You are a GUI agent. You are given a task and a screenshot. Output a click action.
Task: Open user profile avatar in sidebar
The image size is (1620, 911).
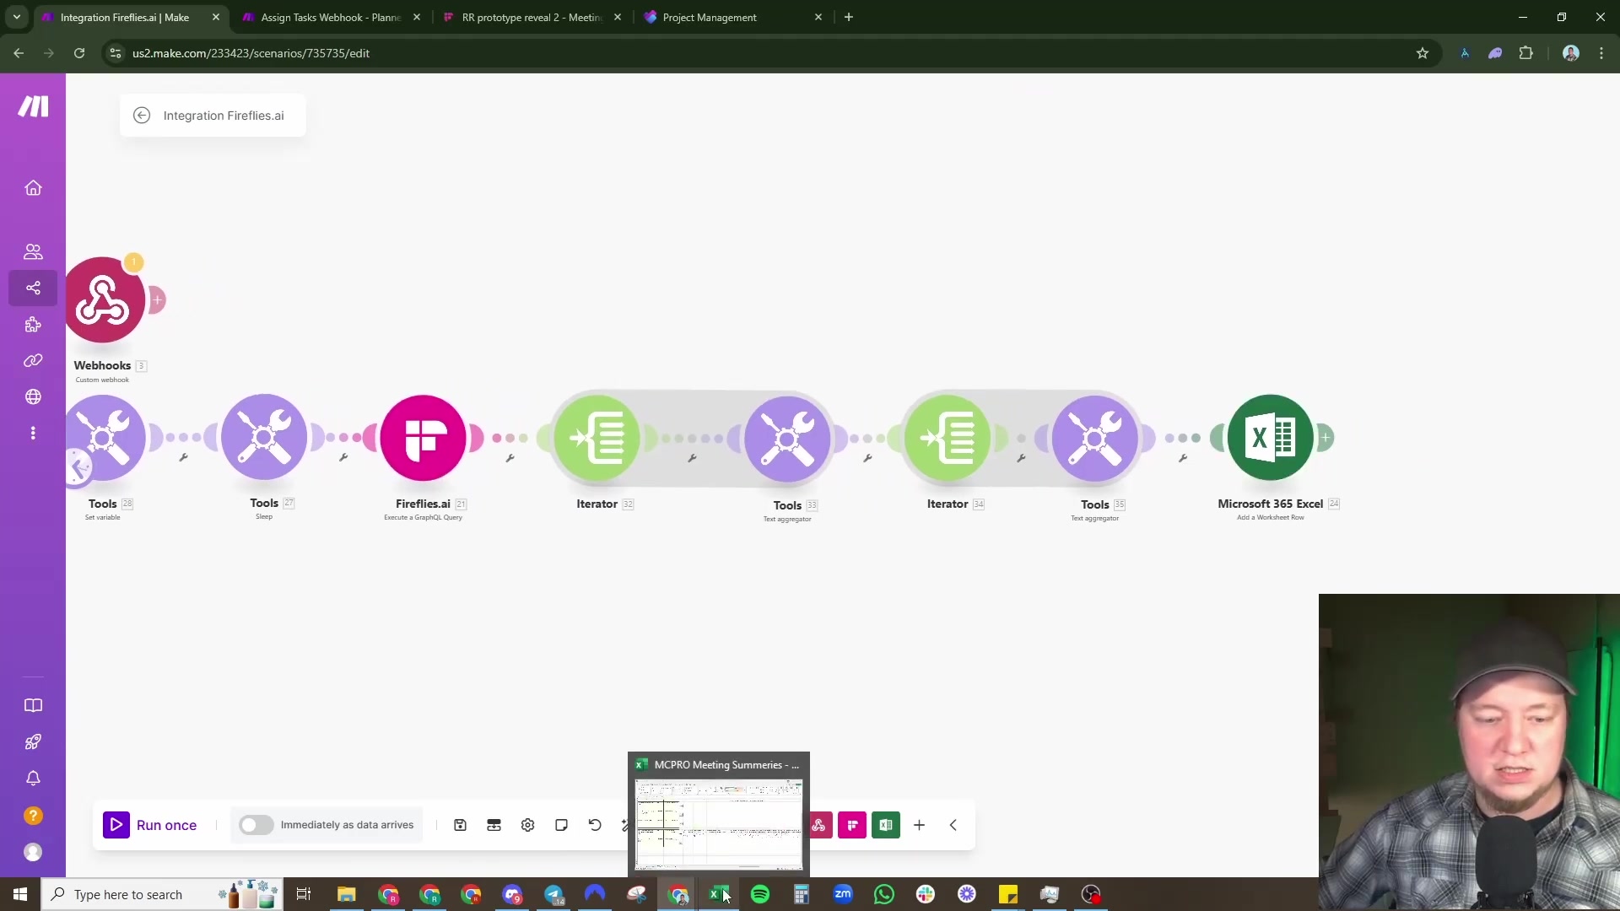click(x=33, y=852)
